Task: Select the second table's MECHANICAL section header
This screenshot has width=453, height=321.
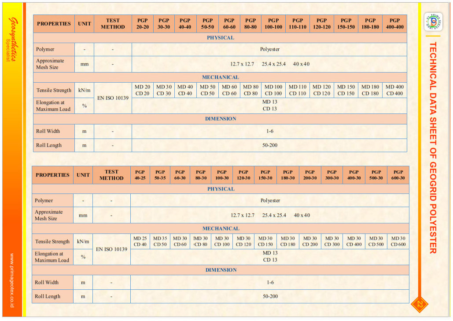Action: (221, 228)
